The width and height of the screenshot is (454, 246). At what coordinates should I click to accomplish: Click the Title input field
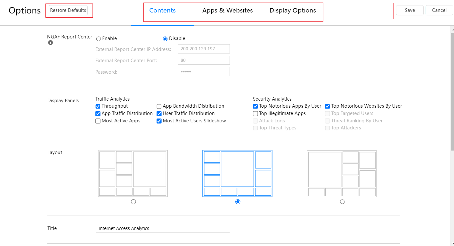[x=163, y=228]
